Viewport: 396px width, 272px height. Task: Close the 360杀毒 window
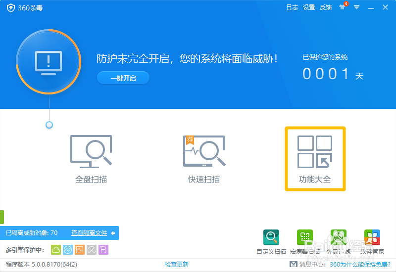[385, 7]
